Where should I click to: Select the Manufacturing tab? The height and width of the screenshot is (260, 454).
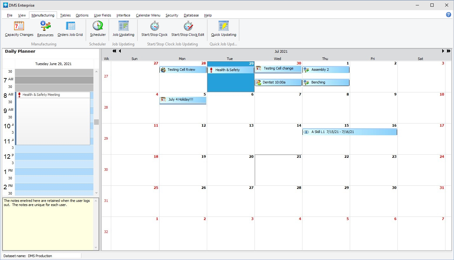(x=43, y=15)
